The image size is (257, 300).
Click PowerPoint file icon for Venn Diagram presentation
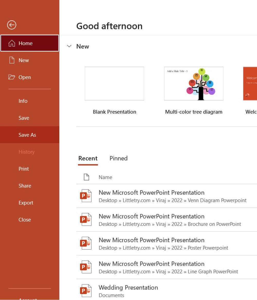click(x=86, y=196)
